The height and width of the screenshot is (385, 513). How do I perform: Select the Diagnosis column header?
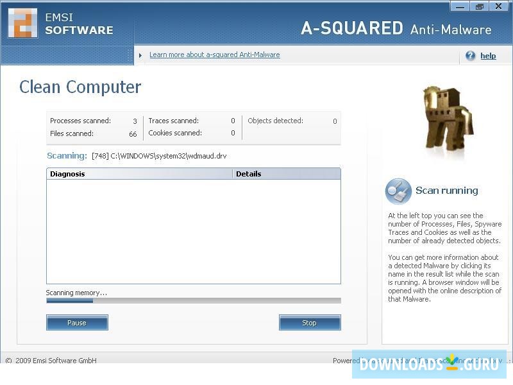click(139, 174)
